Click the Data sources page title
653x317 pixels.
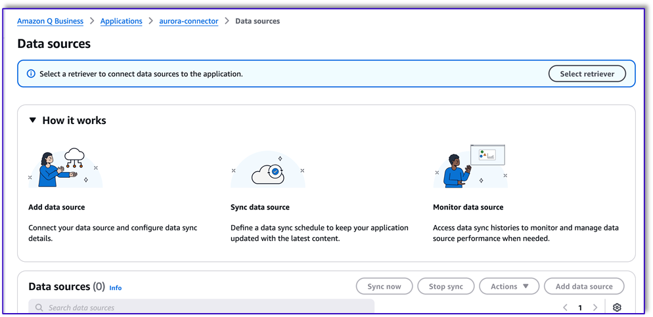pos(54,44)
